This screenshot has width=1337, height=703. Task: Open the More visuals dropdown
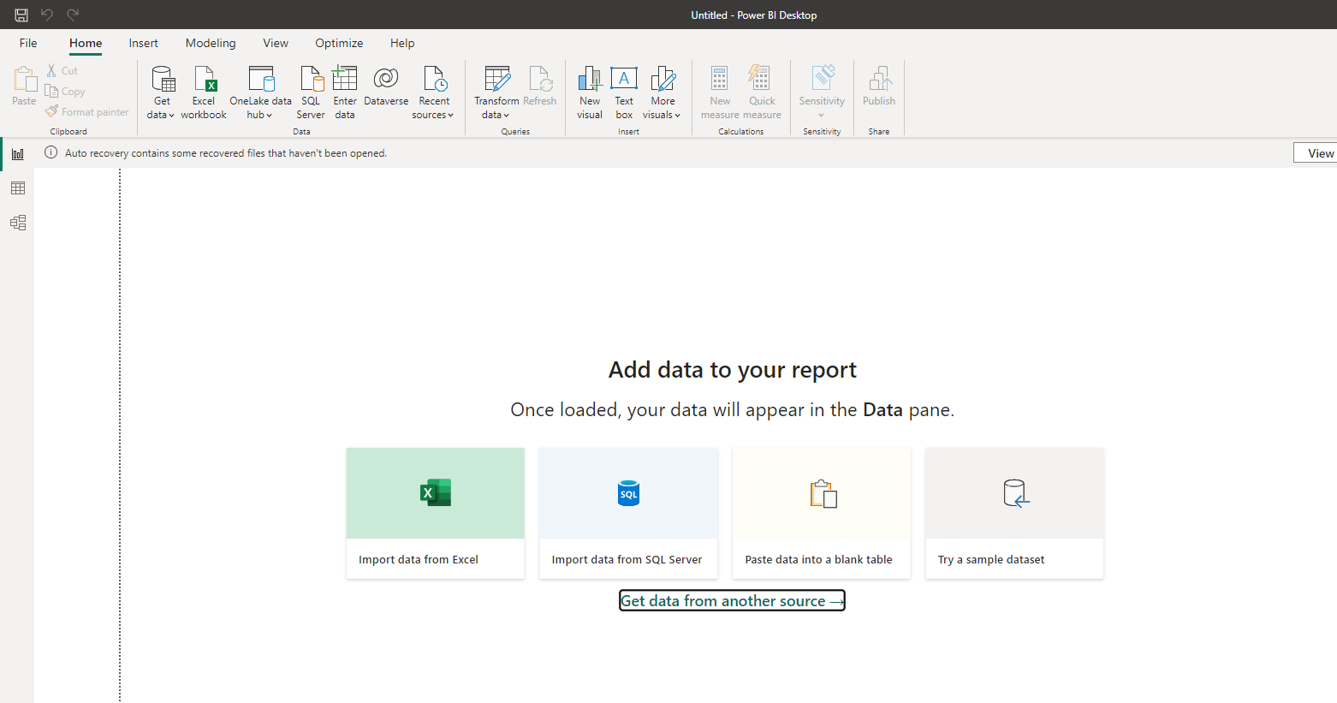pos(663,92)
